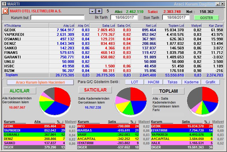Screen dimensions: 227x152
Task: Click green VAKIF -362.083 sellers row
Action: [x=108, y=135]
